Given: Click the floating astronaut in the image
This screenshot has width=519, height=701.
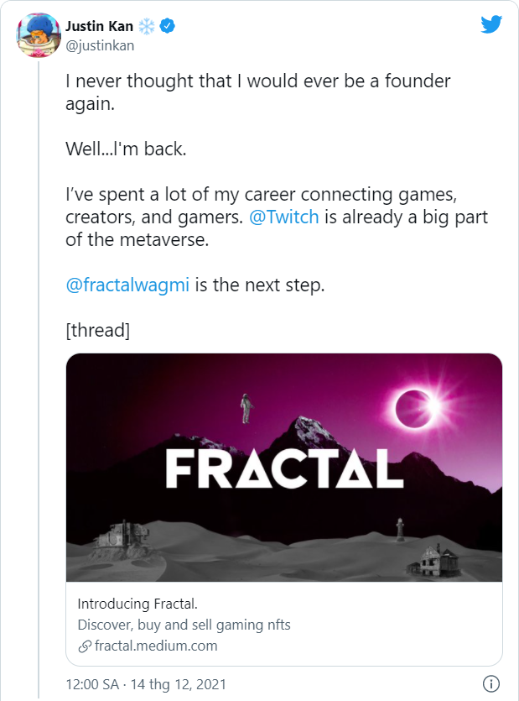Looking at the screenshot, I should [247, 409].
